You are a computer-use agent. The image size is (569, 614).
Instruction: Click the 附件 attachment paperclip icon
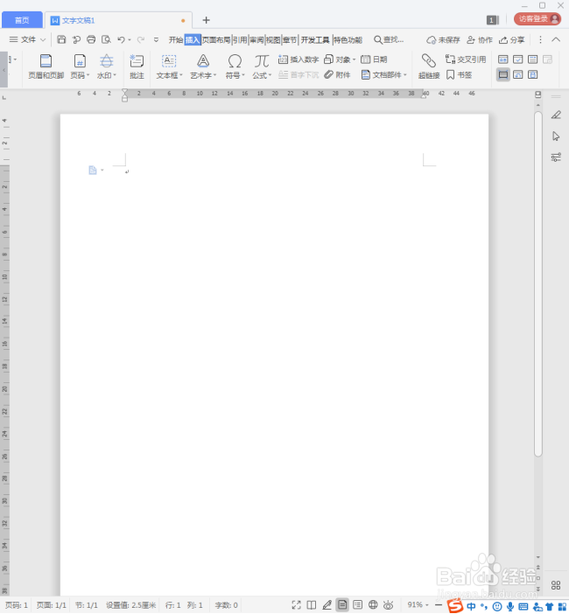pyautogui.click(x=337, y=75)
